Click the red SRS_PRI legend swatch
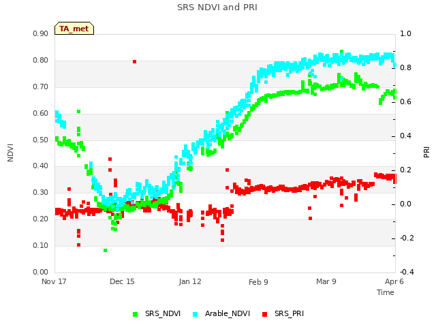 point(265,315)
